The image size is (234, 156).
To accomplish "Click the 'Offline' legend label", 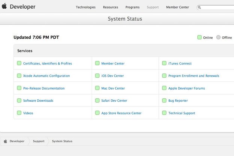I will point(227,37).
